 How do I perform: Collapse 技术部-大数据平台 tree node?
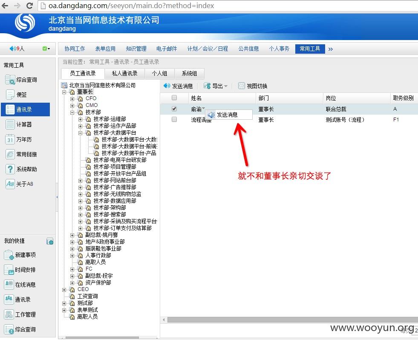click(80, 133)
